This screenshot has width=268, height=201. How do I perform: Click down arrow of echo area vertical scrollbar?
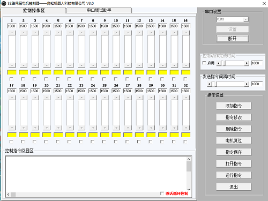tap(189, 189)
